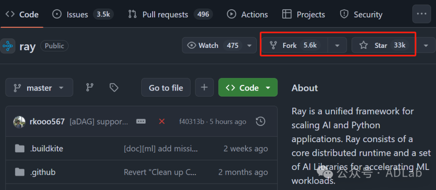
Task: Click the Go to file button
Action: 166,88
